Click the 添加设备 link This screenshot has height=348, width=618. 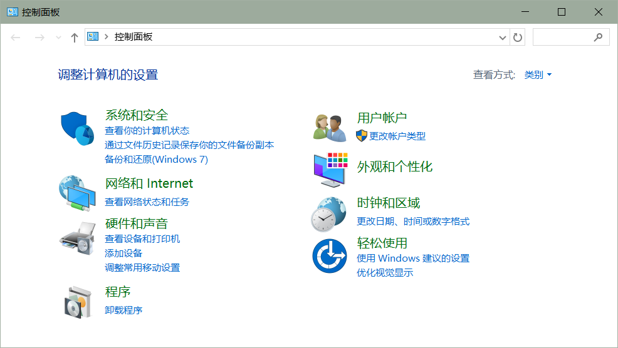coord(123,253)
